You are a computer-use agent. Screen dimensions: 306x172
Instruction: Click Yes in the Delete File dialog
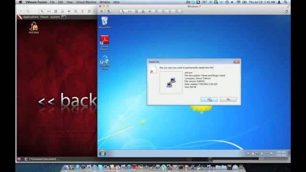click(x=209, y=99)
